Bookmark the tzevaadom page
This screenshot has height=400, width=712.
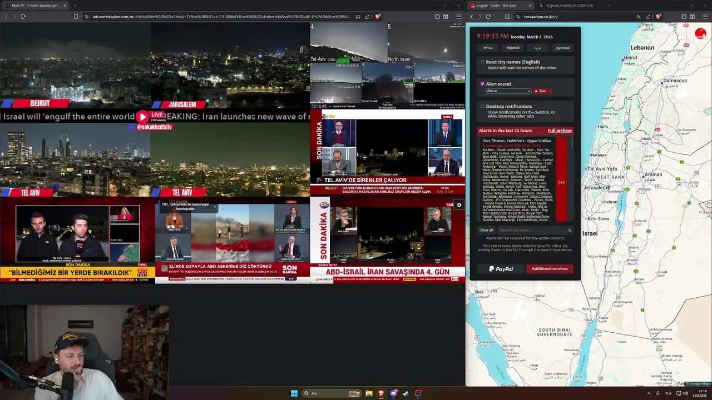pyautogui.click(x=507, y=17)
